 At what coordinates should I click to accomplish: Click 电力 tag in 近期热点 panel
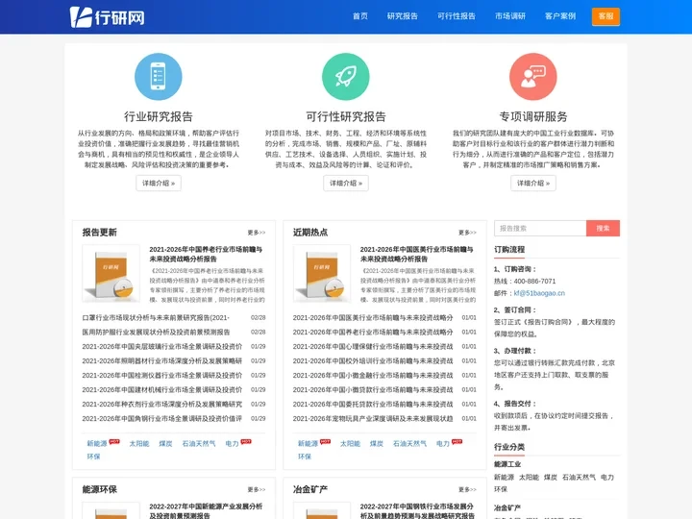[443, 443]
